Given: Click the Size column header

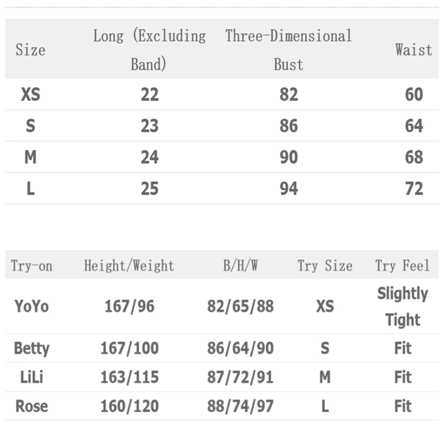Looking at the screenshot, I should click(x=31, y=50).
